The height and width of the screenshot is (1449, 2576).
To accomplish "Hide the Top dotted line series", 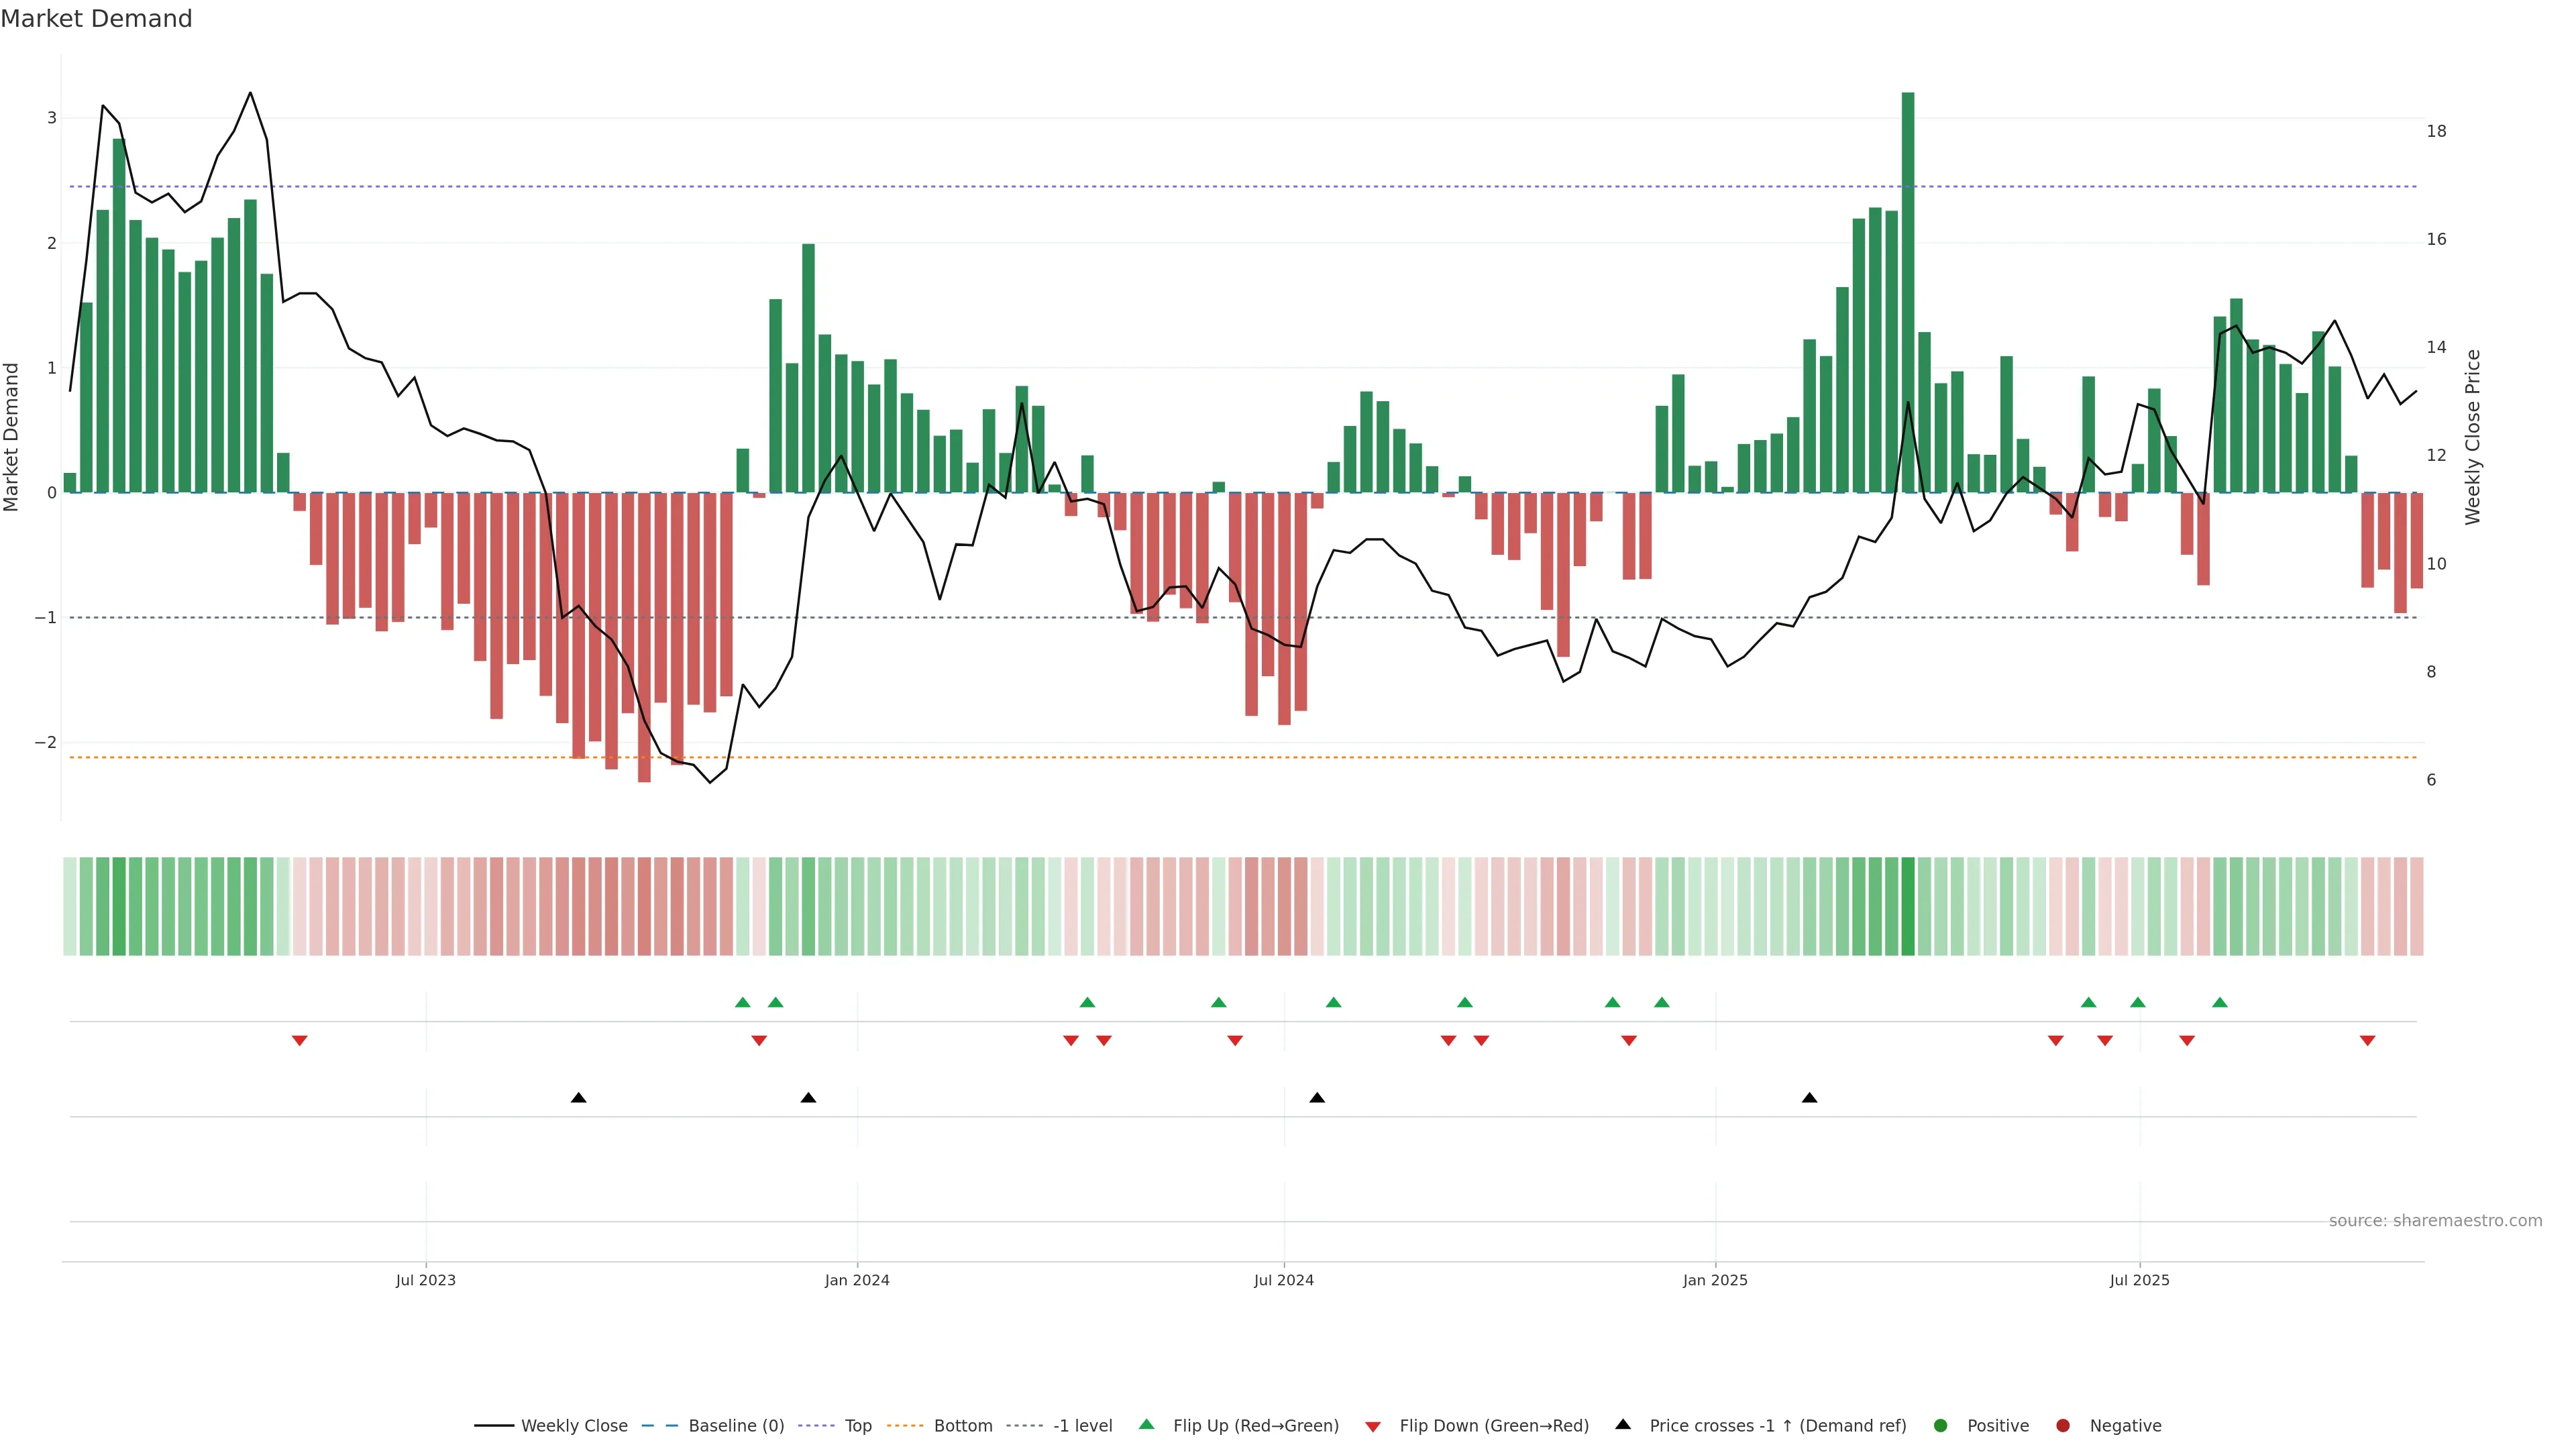I will coord(857,1426).
